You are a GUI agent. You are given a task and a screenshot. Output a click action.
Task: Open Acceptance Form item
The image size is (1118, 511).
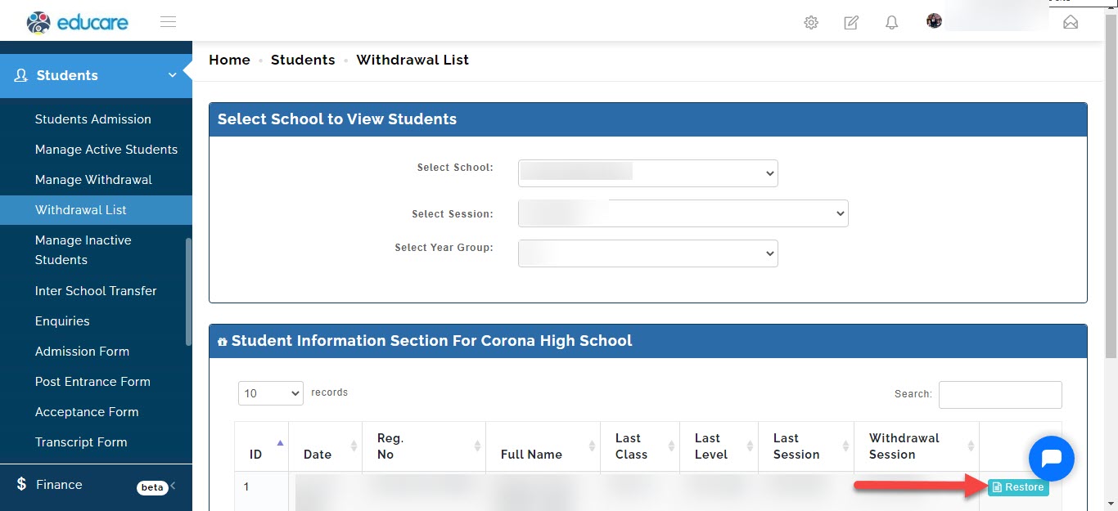pyautogui.click(x=87, y=412)
